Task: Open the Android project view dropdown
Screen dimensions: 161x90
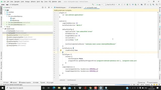Action: coord(8,7)
